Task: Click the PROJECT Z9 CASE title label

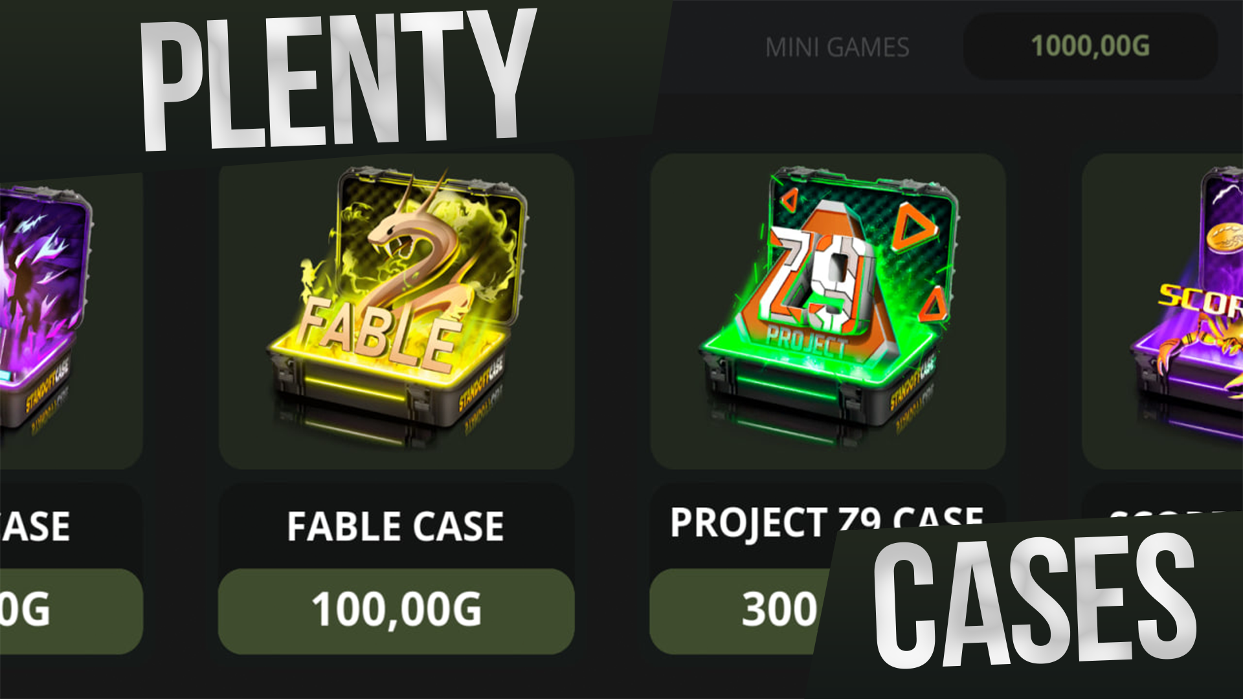Action: [x=827, y=522]
